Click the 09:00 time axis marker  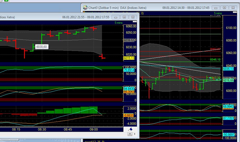click(x=94, y=129)
